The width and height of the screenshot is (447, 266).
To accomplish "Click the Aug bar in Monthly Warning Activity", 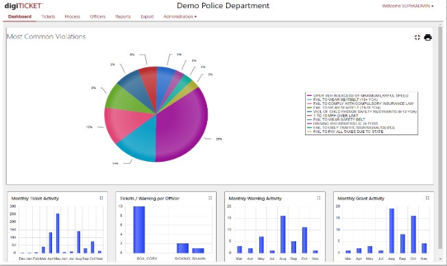I will click(282, 234).
